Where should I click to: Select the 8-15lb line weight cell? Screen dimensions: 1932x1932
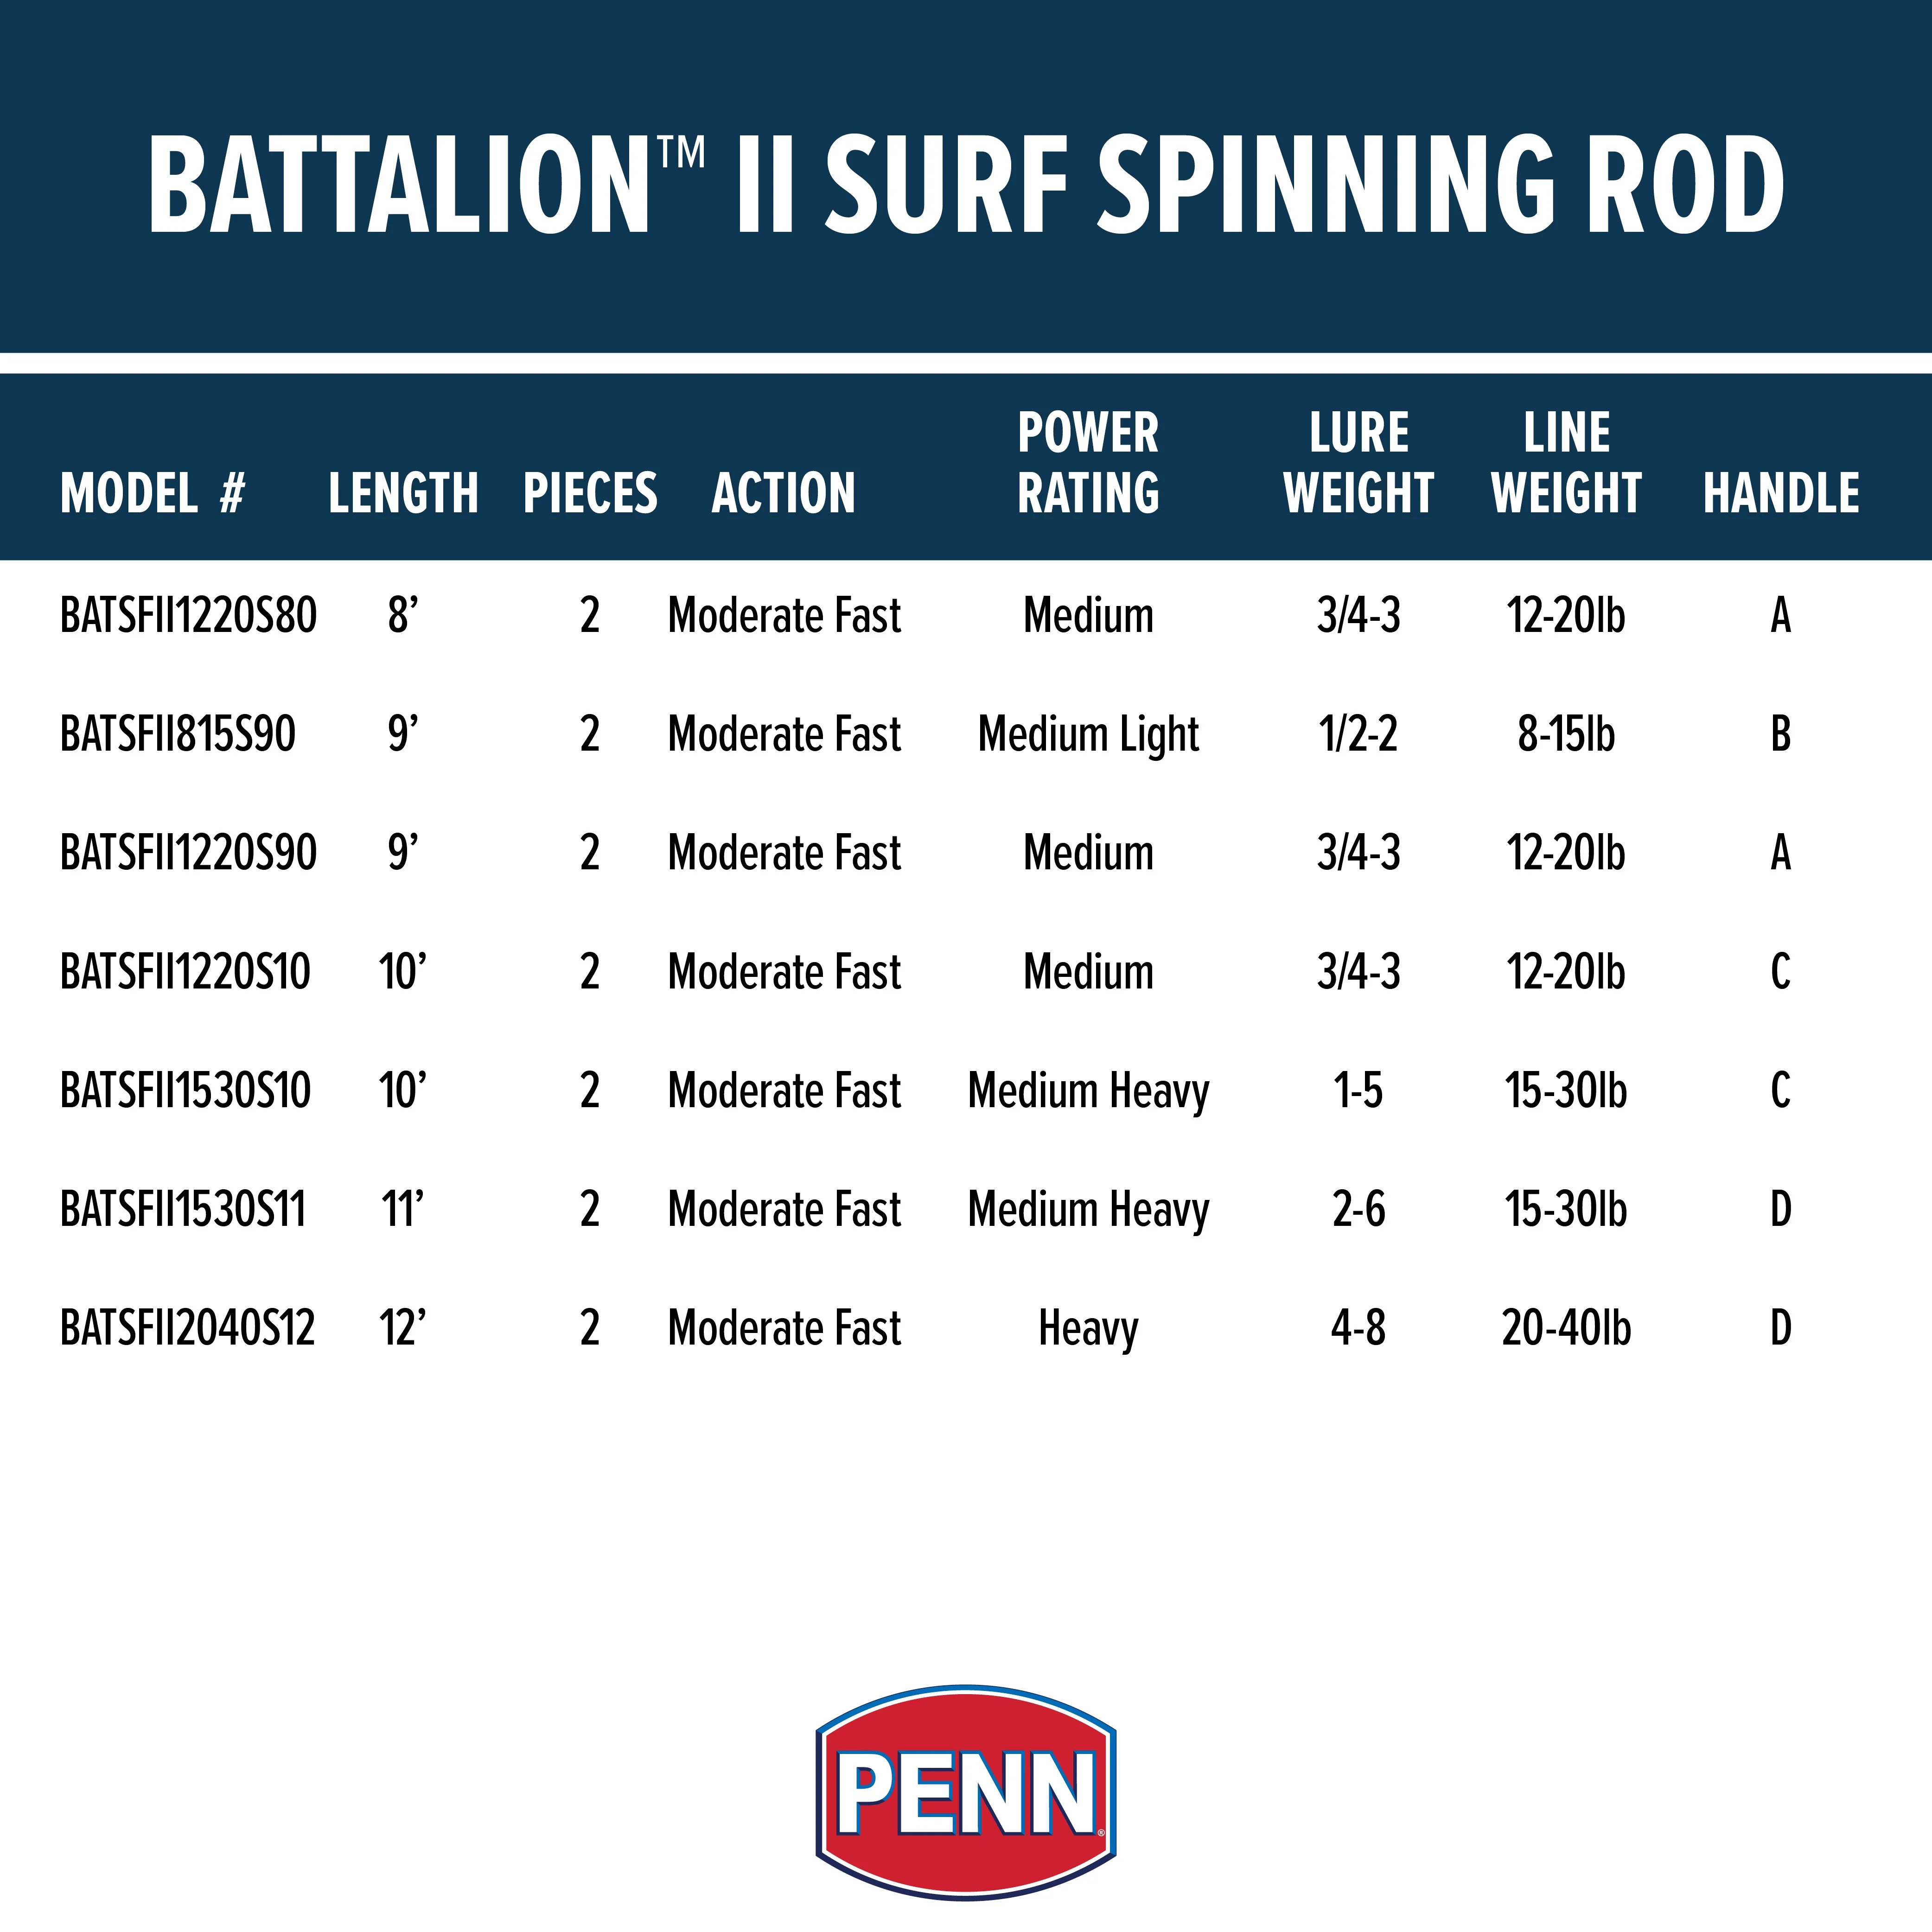pos(1566,734)
